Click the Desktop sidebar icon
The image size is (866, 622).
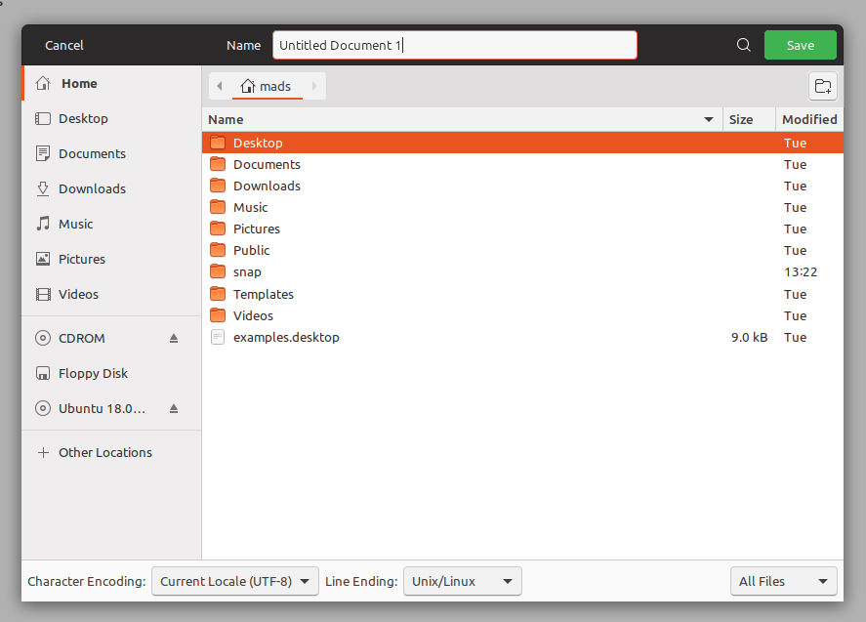click(x=43, y=118)
